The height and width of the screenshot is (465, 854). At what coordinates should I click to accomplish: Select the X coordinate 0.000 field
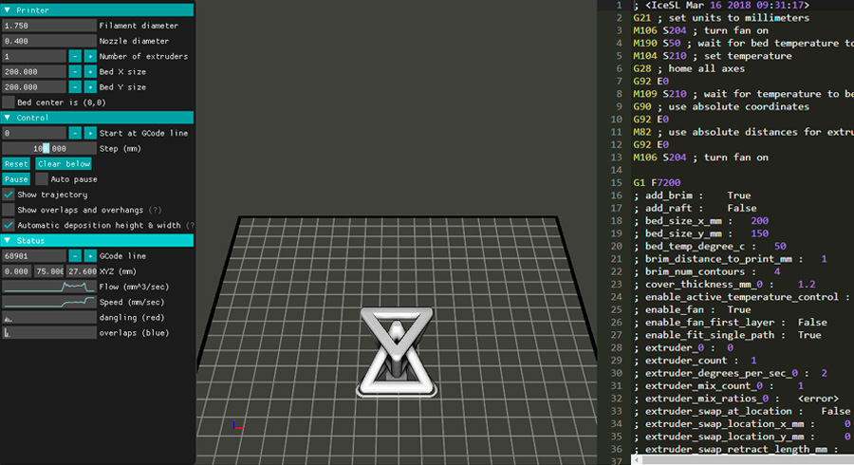[17, 271]
